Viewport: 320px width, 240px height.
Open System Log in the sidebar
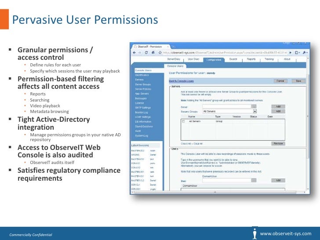pyautogui.click(x=142, y=136)
